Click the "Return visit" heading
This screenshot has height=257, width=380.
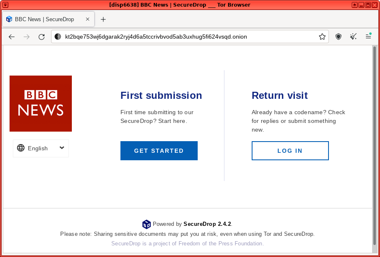(x=279, y=95)
